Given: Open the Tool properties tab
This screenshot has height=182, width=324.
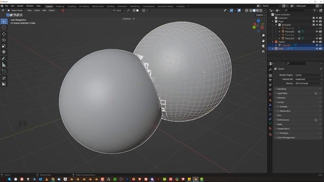Looking at the screenshot, I should [x=270, y=70].
